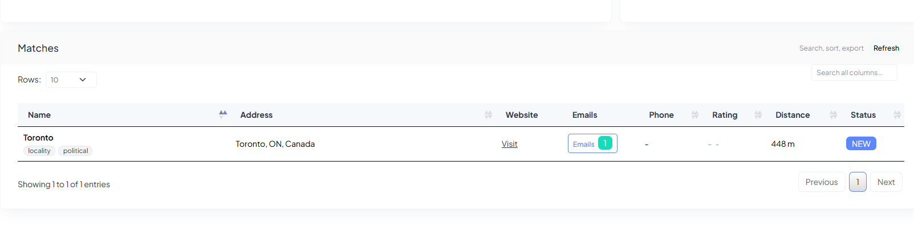
Task: Sort by Phone column sort icon
Action: click(x=694, y=115)
